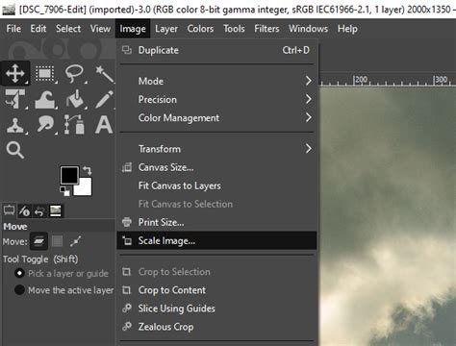
Task: Open the Tool Options tab
Action: (x=9, y=210)
